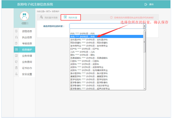This screenshot has width=172, height=118.
Task: Click the doctor avatar profile picture
Action: click(24, 16)
